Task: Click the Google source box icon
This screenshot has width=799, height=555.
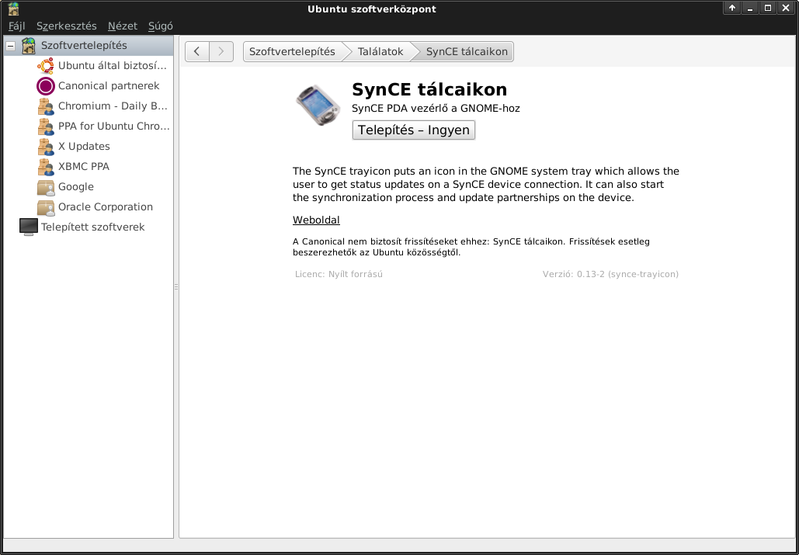Action: click(45, 187)
